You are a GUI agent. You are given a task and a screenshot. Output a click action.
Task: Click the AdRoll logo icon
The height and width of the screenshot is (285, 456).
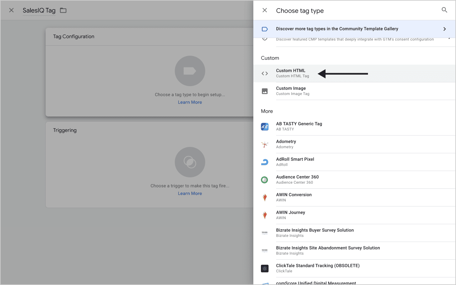(x=265, y=162)
